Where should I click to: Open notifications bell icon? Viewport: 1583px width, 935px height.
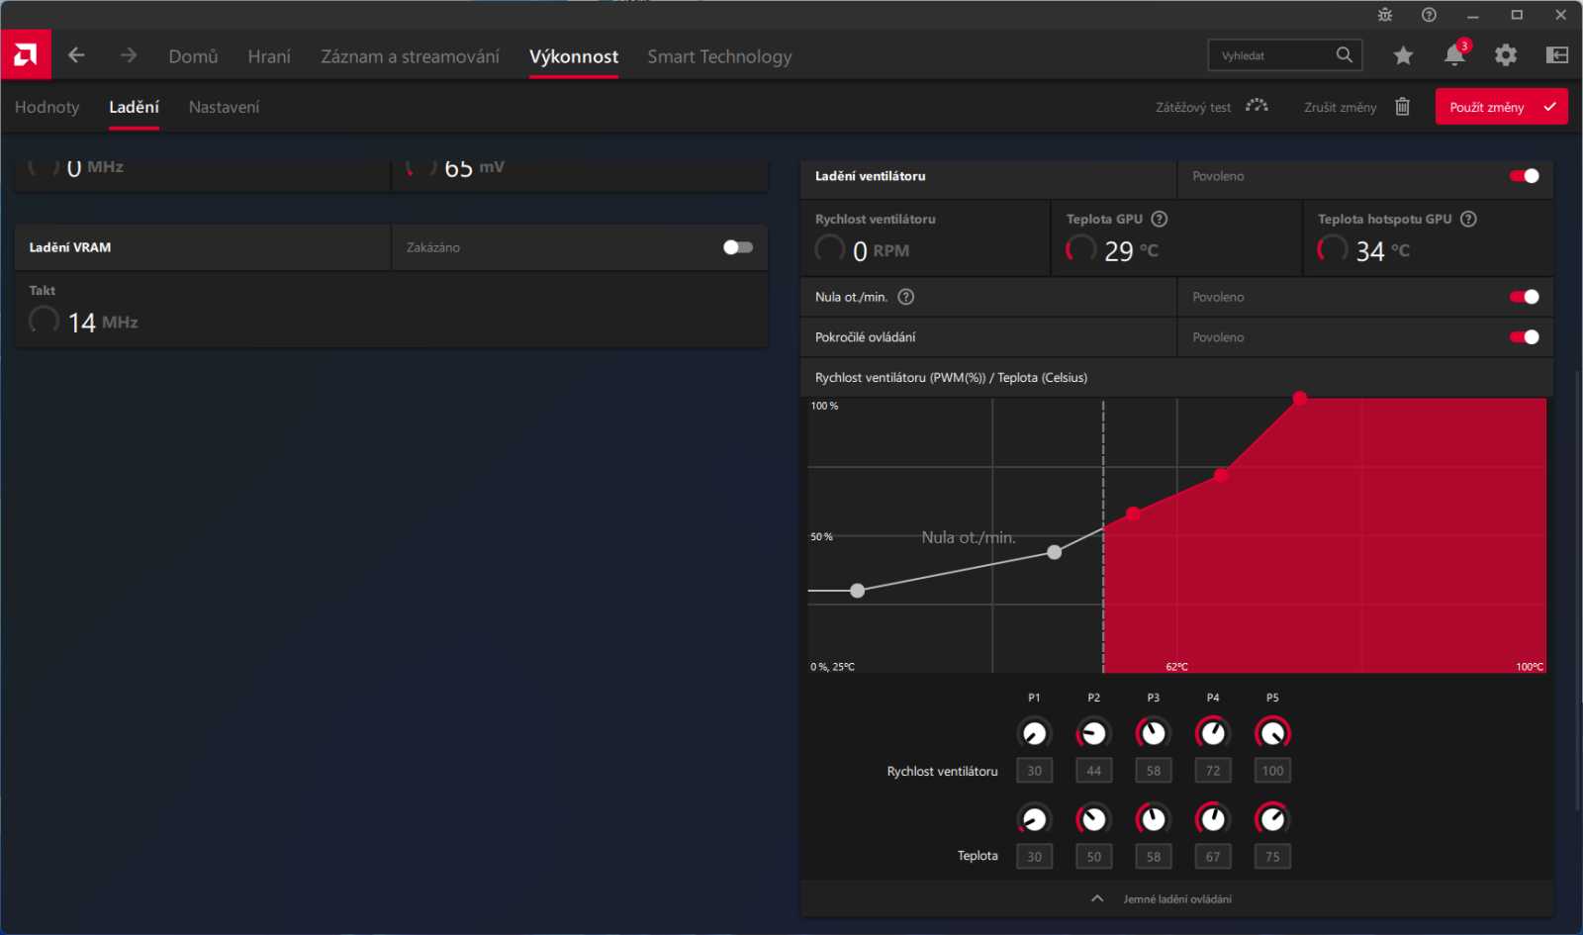(1454, 55)
